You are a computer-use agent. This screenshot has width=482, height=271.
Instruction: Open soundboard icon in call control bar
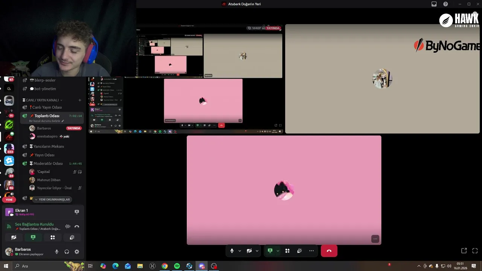tap(299, 251)
